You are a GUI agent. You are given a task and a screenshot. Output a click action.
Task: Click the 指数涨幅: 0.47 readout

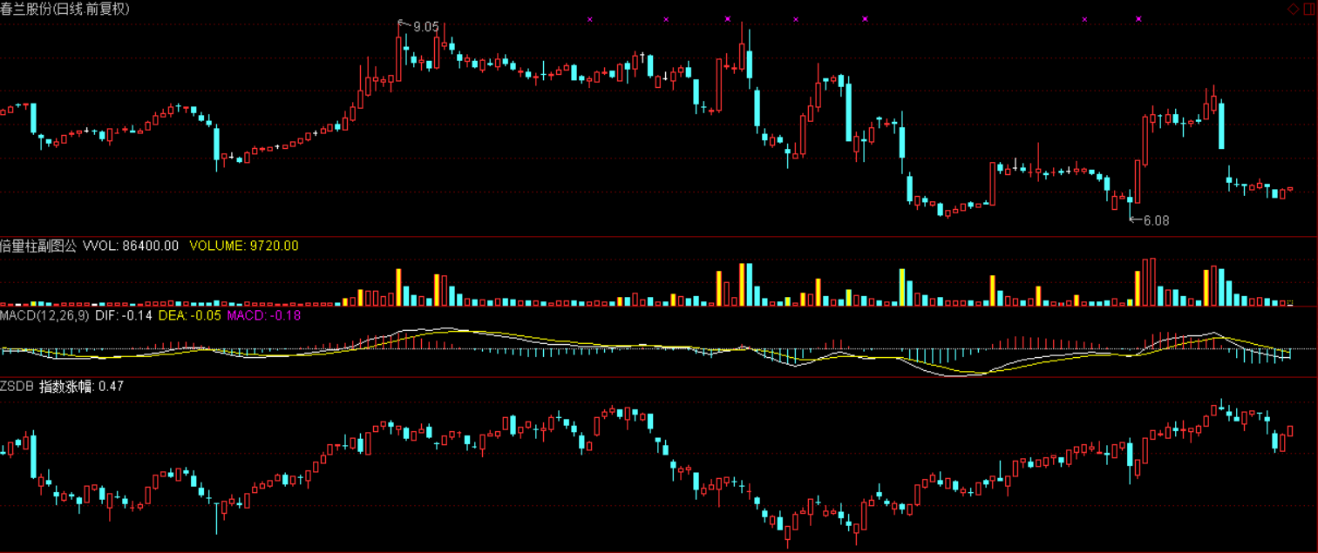[x=81, y=387]
